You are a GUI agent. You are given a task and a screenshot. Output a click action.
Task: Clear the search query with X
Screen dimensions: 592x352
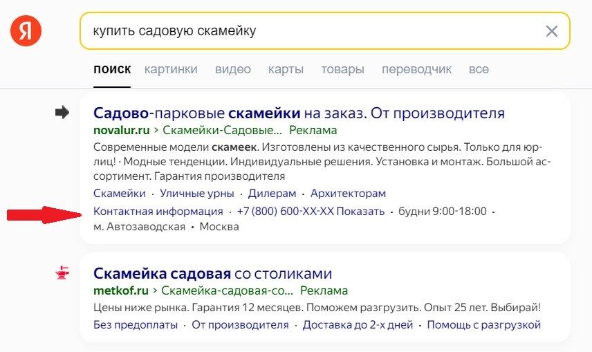(551, 31)
